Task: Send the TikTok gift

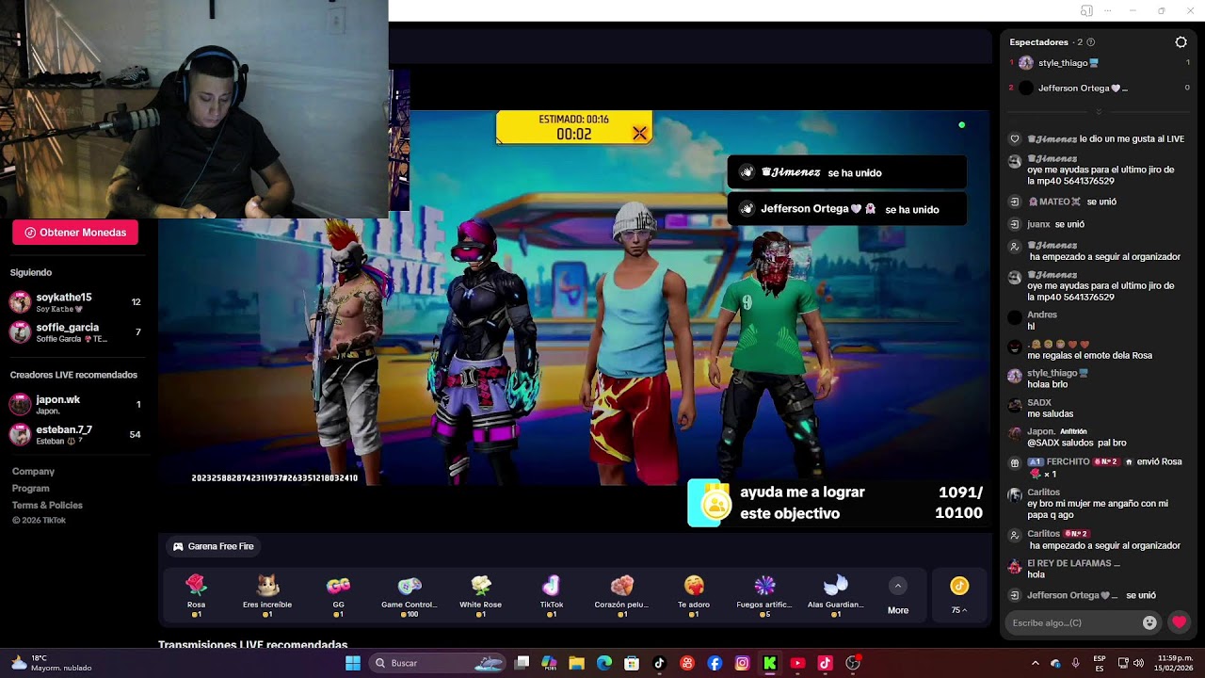Action: pyautogui.click(x=552, y=596)
